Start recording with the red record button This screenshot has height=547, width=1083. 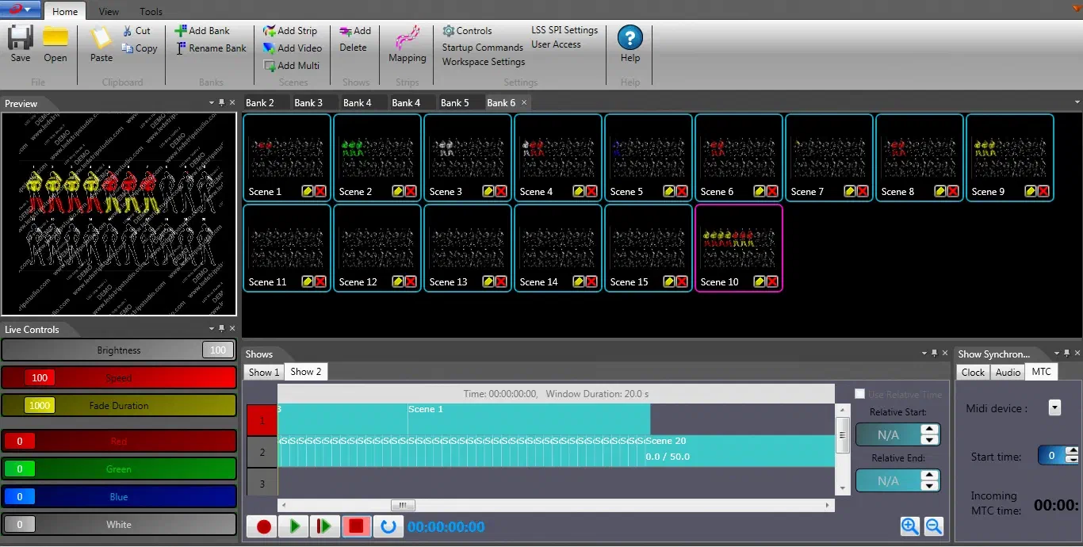pos(263,526)
